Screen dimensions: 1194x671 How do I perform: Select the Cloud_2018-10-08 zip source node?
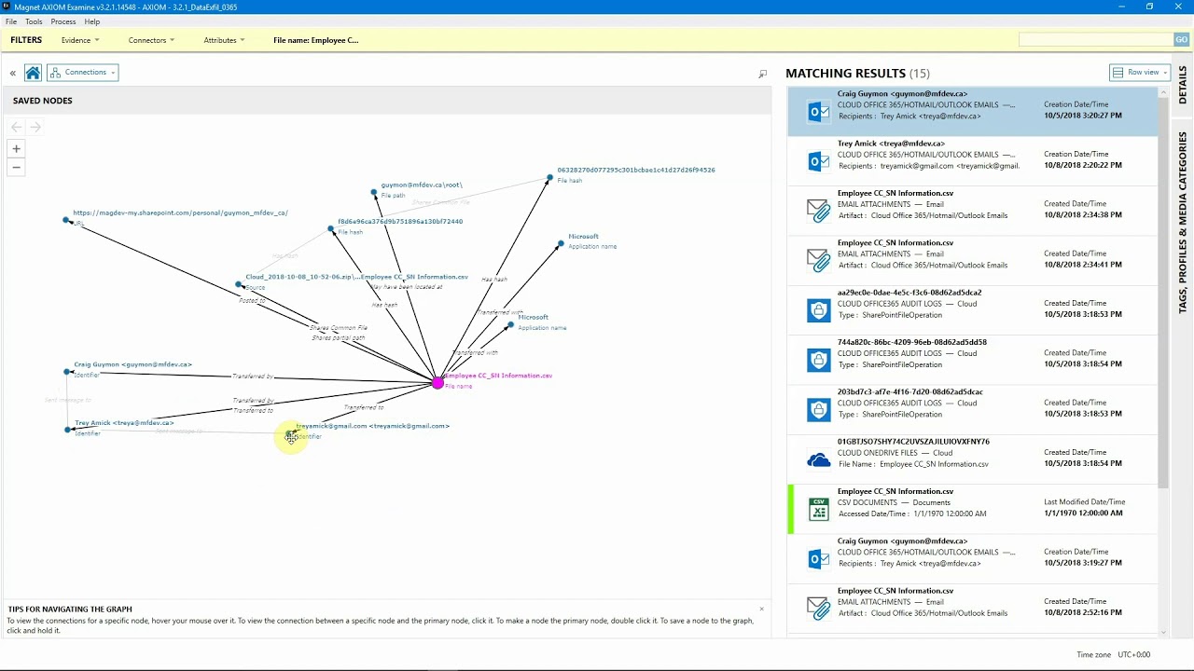click(239, 284)
